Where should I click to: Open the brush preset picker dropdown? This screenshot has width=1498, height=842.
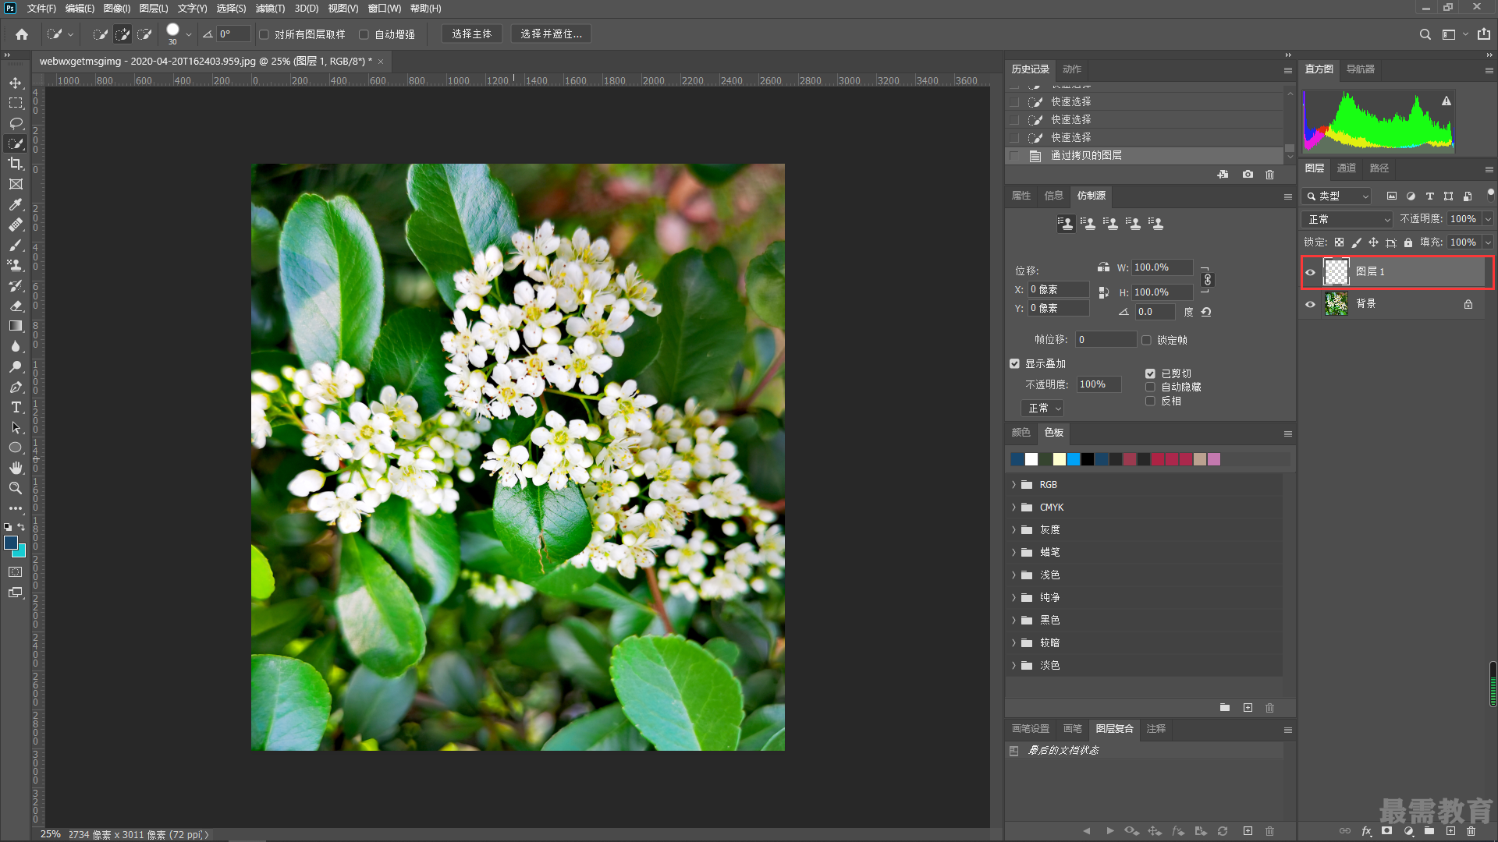[x=188, y=34]
